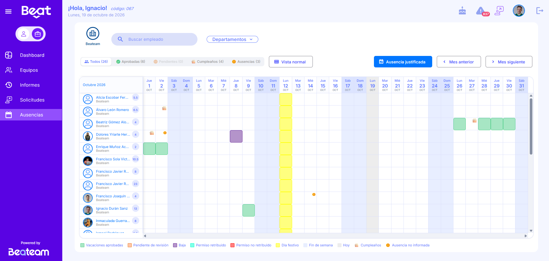Select the Cumpleaños (4) filter tab
The height and width of the screenshot is (261, 549).
click(207, 62)
